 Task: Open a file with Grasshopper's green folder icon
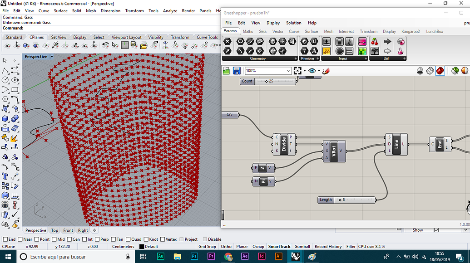click(227, 71)
